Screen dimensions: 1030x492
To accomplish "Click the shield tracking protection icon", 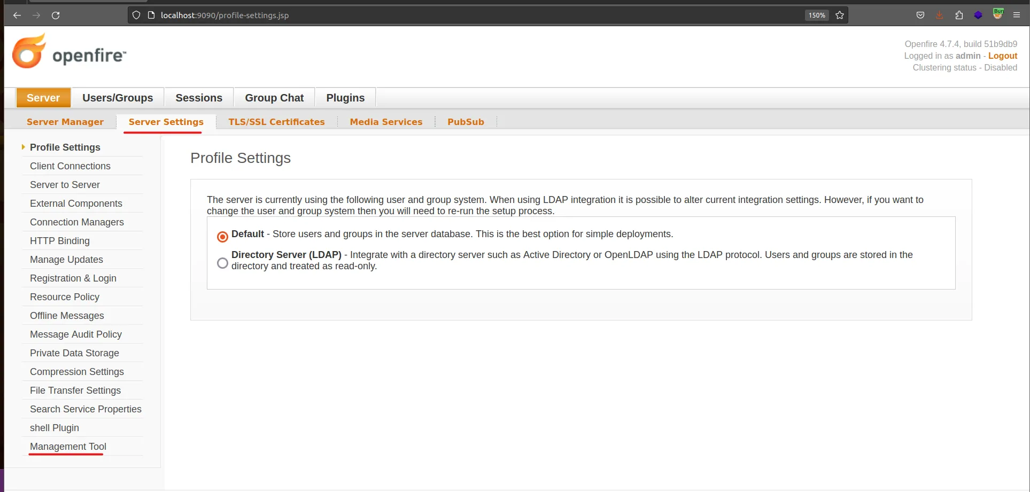I will click(x=136, y=15).
